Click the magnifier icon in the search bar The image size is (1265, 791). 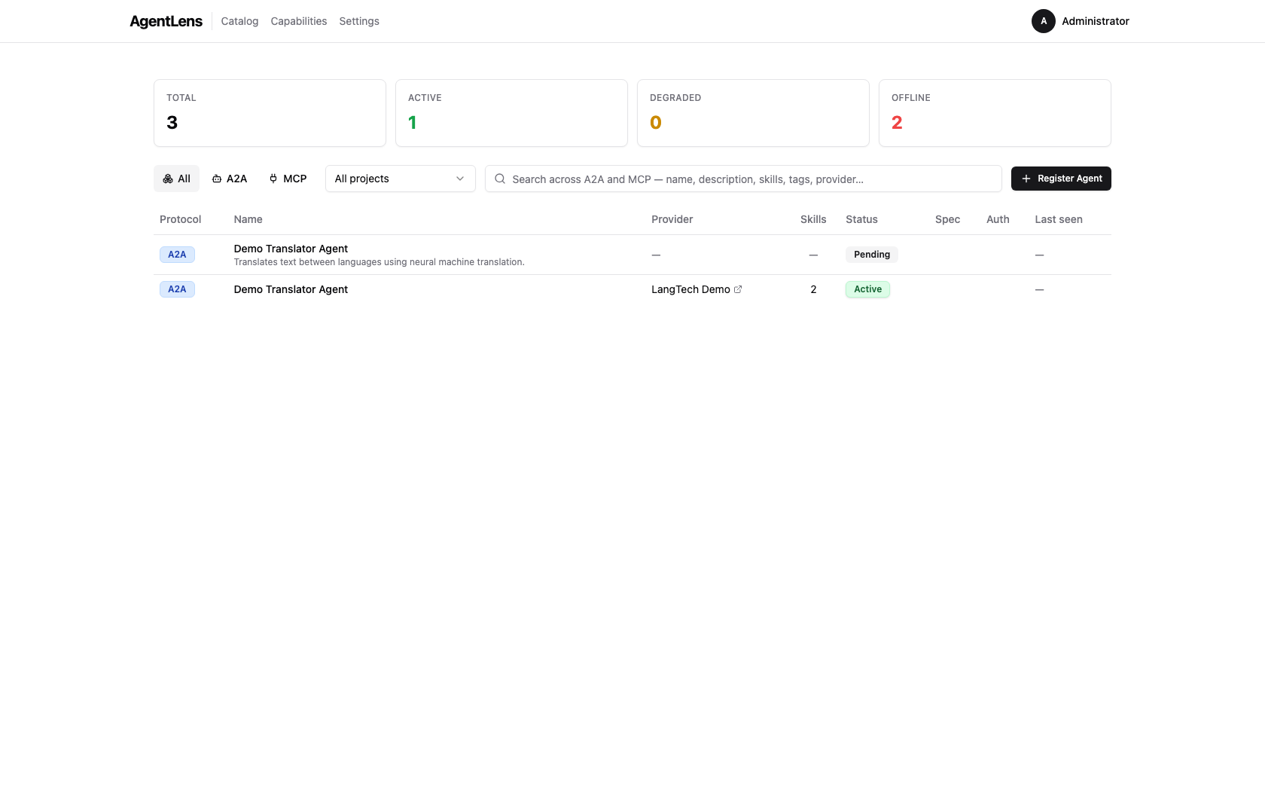[x=499, y=179]
